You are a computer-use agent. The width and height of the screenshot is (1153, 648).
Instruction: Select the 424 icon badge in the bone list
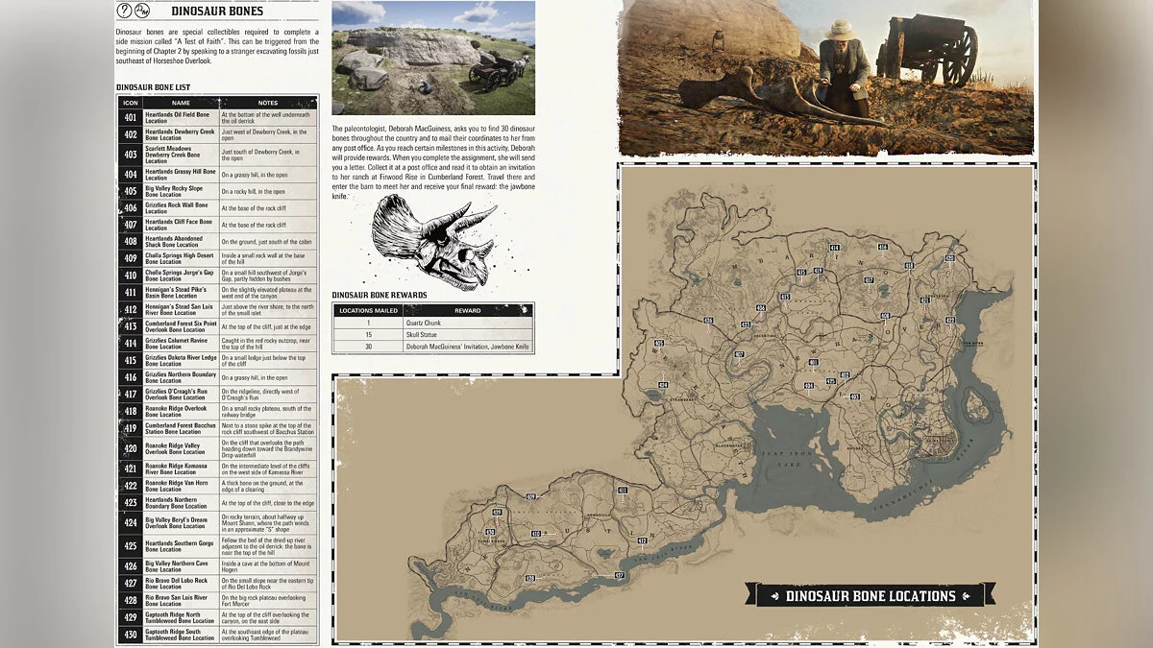131,523
